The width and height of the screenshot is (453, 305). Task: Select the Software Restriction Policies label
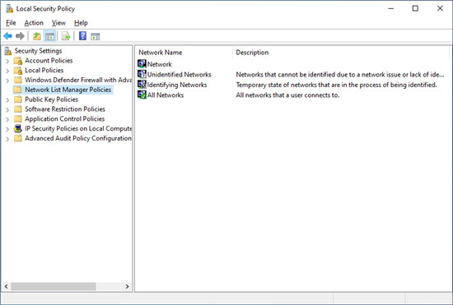[65, 109]
